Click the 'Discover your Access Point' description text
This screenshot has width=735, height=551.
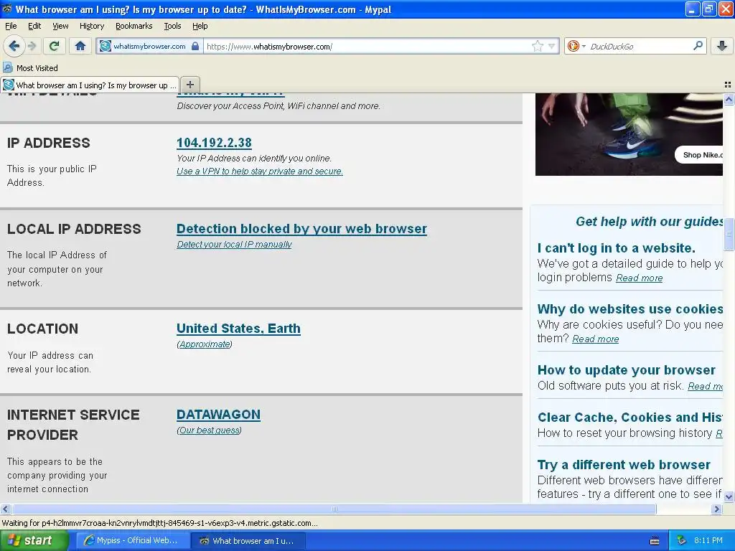(278, 106)
